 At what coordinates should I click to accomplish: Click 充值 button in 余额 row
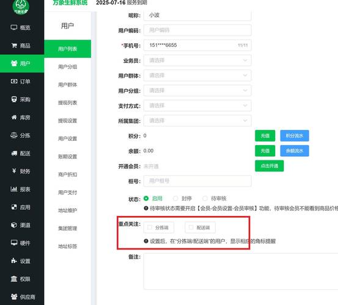point(265,151)
